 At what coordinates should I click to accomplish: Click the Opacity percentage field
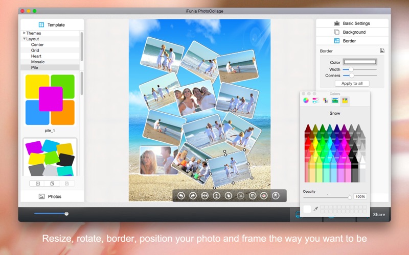pyautogui.click(x=360, y=196)
